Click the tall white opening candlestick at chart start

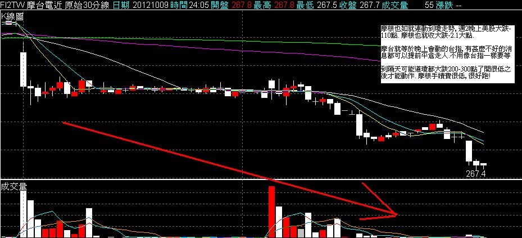(x=23, y=69)
